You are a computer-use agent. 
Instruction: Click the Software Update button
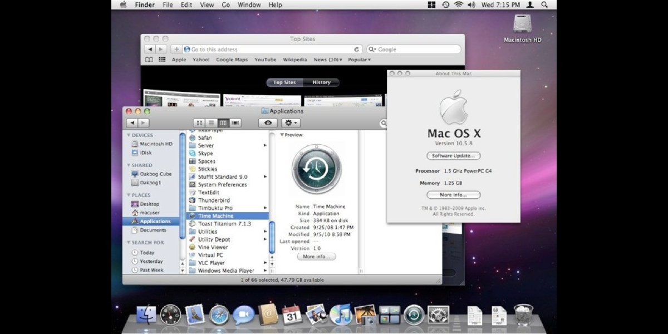(453, 156)
